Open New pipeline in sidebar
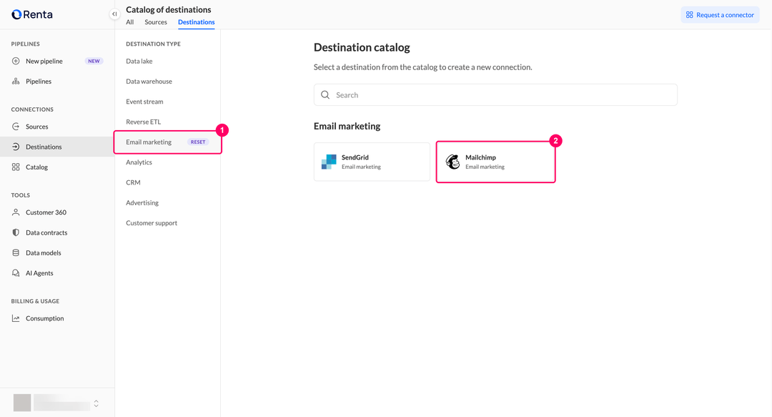This screenshot has width=772, height=417. click(x=57, y=61)
